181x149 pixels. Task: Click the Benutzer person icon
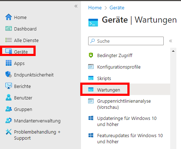[x=9, y=97]
